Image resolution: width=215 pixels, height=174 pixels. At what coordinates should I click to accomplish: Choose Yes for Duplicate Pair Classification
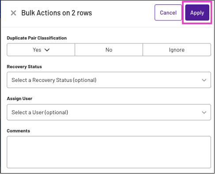click(x=41, y=50)
